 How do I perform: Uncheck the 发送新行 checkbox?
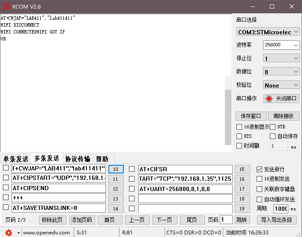click(x=259, y=170)
